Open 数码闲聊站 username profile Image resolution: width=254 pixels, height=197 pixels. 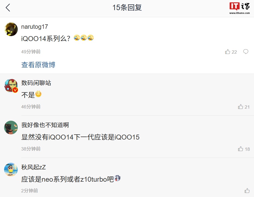(36, 83)
